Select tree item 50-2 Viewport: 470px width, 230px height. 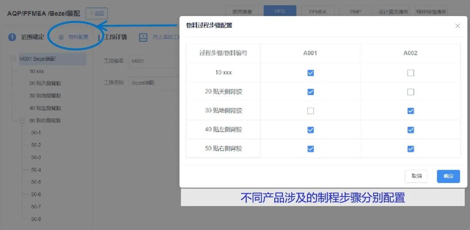(x=36, y=145)
